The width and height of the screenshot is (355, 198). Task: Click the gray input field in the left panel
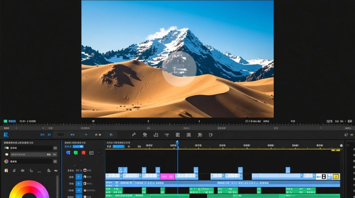[31, 154]
